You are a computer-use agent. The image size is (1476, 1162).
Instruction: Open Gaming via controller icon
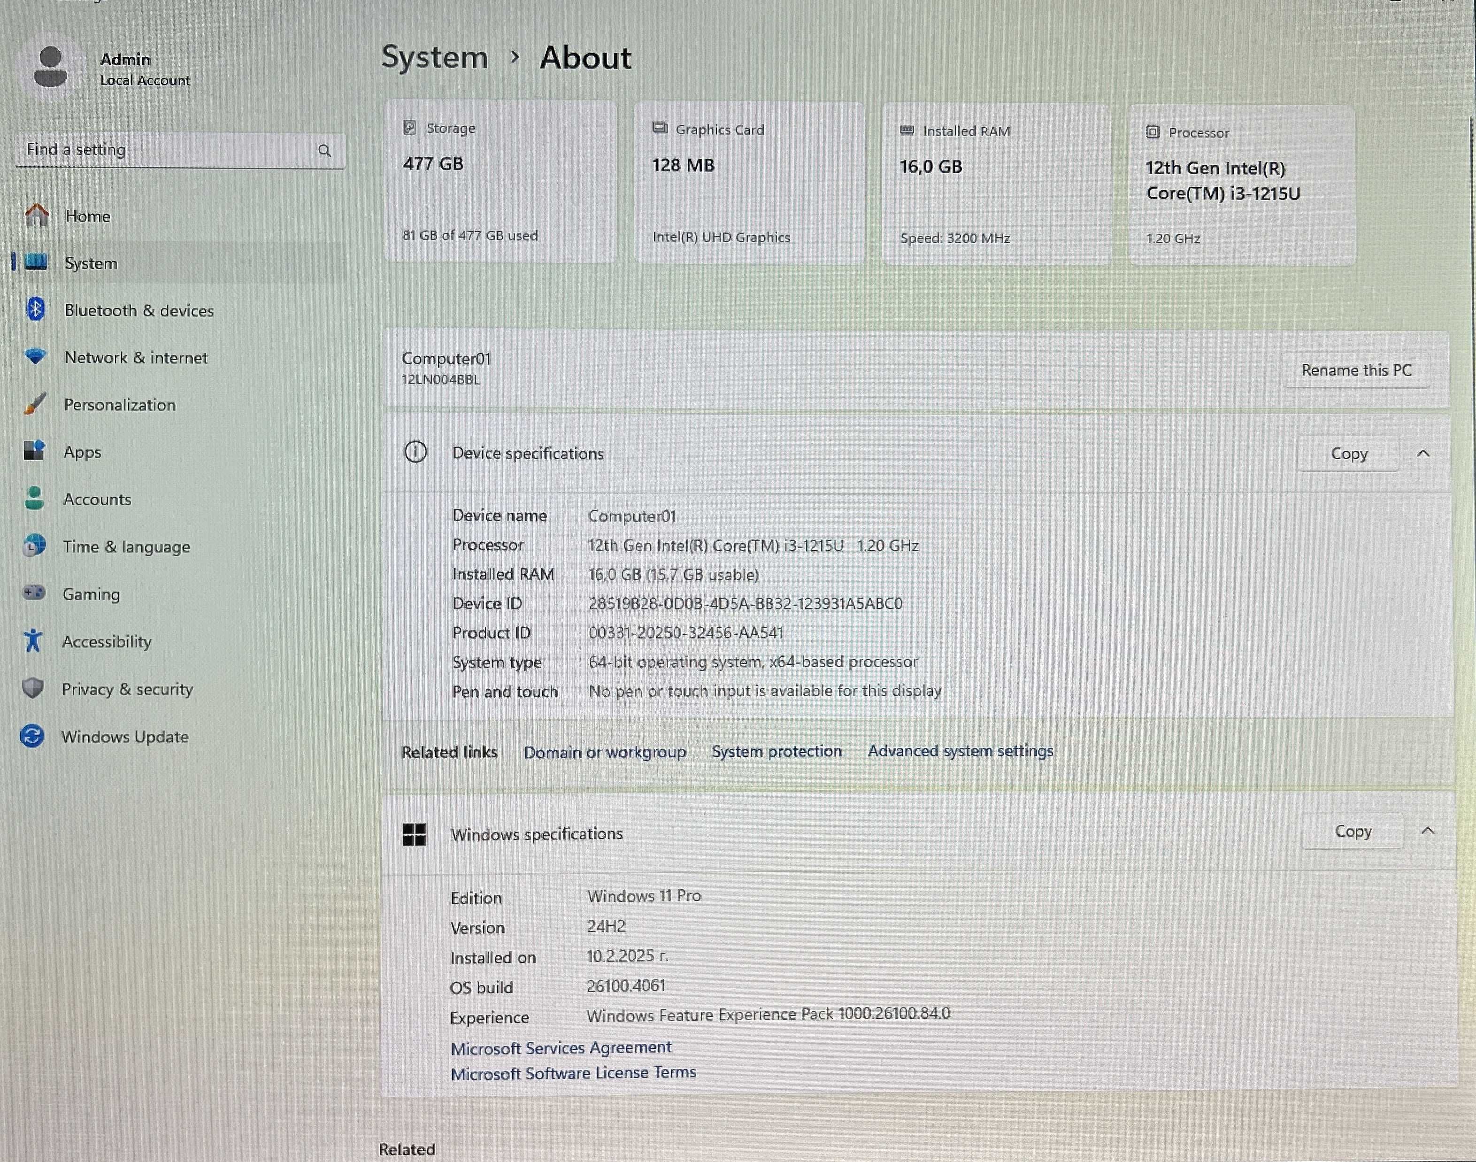[33, 593]
